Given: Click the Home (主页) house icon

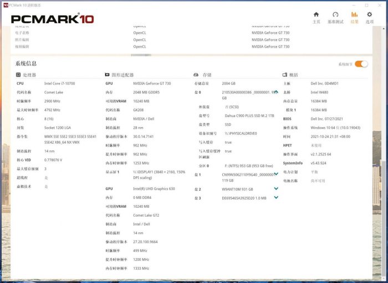Looking at the screenshot, I should point(316,15).
